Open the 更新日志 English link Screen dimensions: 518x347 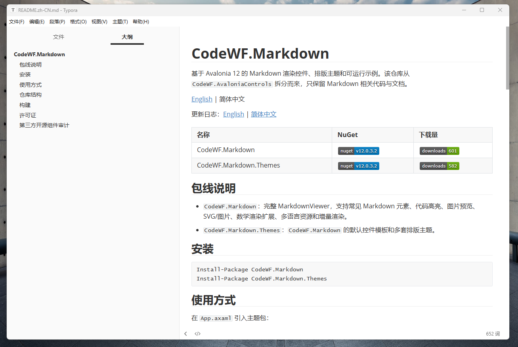pyautogui.click(x=233, y=114)
